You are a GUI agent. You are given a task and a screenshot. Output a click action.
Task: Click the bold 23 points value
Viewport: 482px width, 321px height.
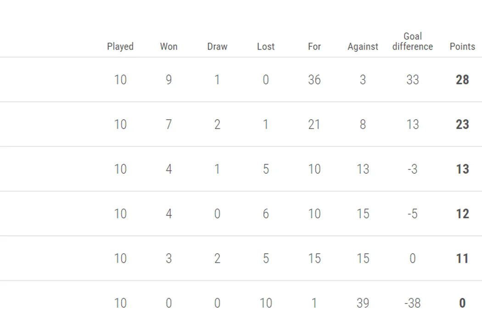coord(462,124)
